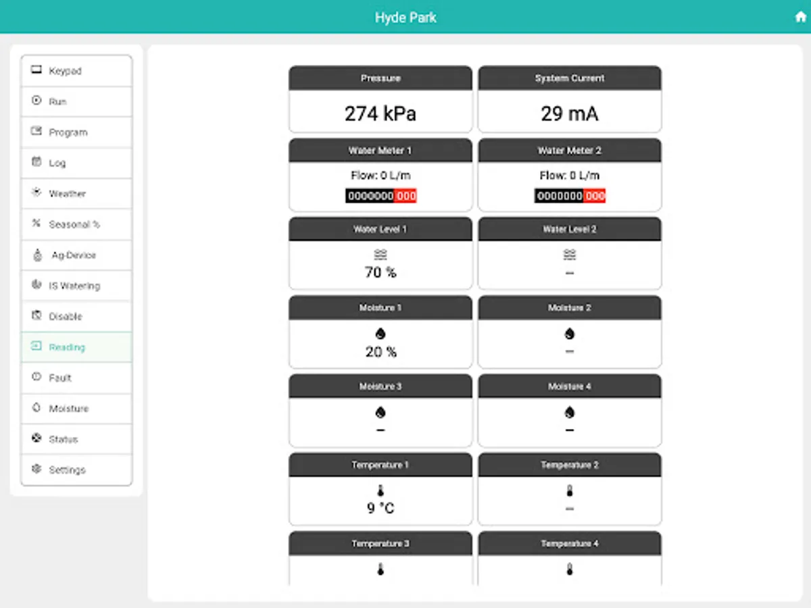Click the Water Meter 1 flow counter
The height and width of the screenshot is (608, 811).
pyautogui.click(x=380, y=195)
